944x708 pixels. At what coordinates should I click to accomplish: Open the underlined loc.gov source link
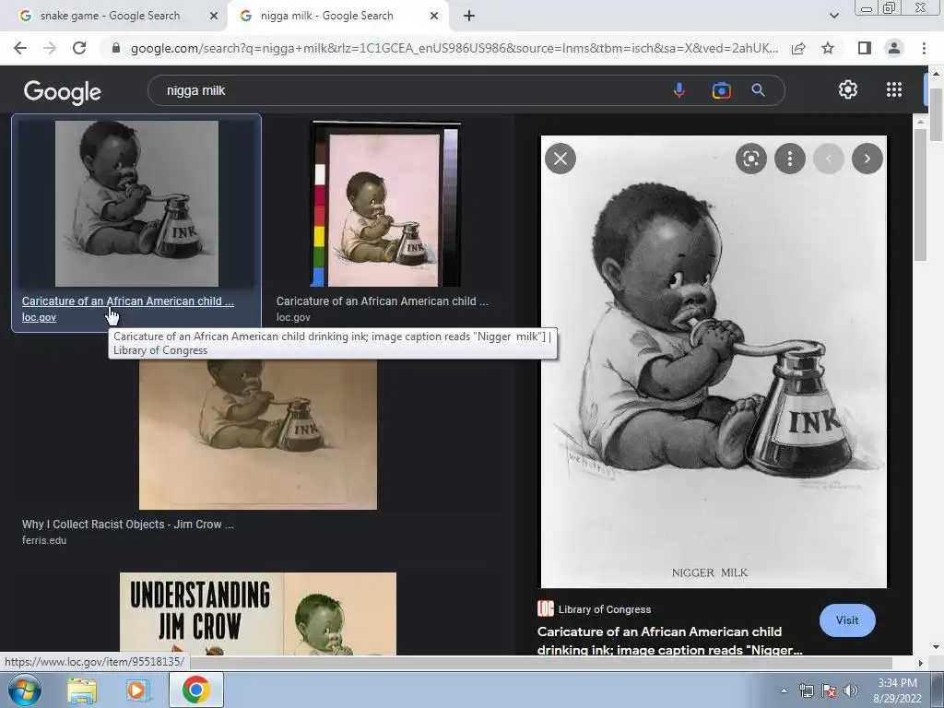39,317
